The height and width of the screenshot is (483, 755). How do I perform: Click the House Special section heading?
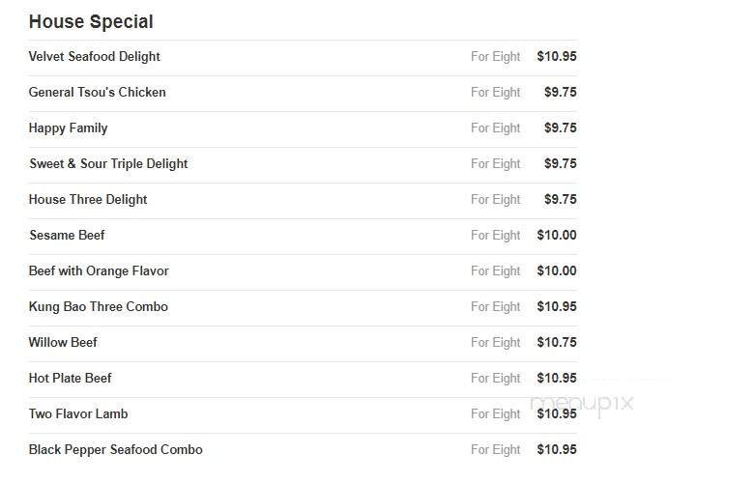[91, 21]
